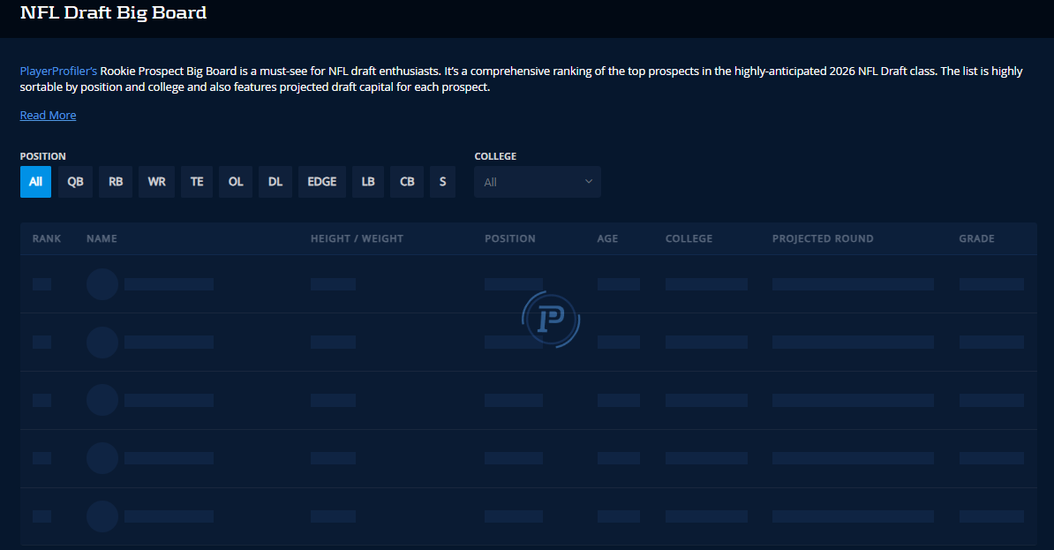The width and height of the screenshot is (1054, 550).
Task: Sort by the GRADE column header
Action: click(x=976, y=238)
